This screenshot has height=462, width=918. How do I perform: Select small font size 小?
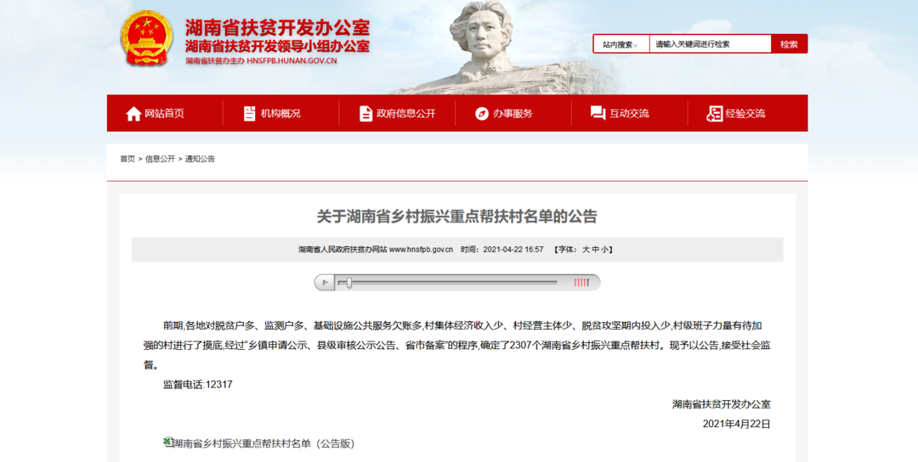point(605,250)
